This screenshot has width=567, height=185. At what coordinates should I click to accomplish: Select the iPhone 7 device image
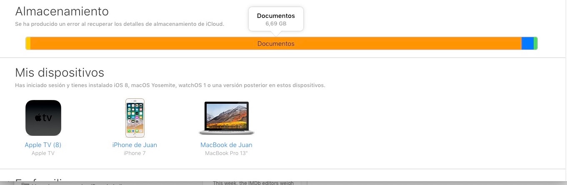135,118
